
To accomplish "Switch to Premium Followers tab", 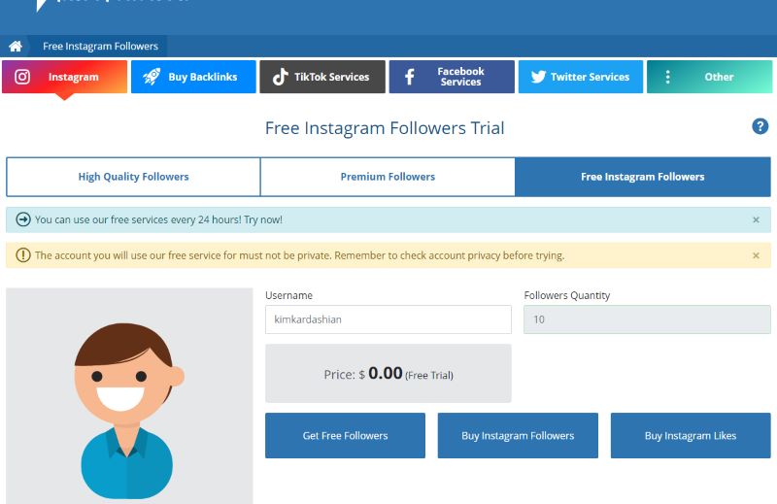I will pos(388,177).
